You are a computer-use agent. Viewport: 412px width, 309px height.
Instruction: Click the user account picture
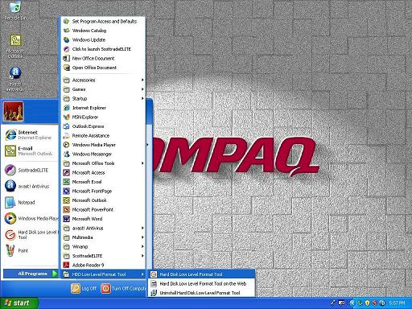click(13, 112)
